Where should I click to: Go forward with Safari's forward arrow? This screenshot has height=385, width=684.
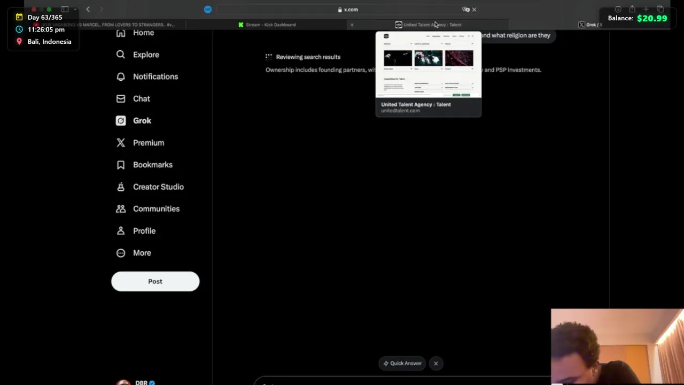[101, 9]
